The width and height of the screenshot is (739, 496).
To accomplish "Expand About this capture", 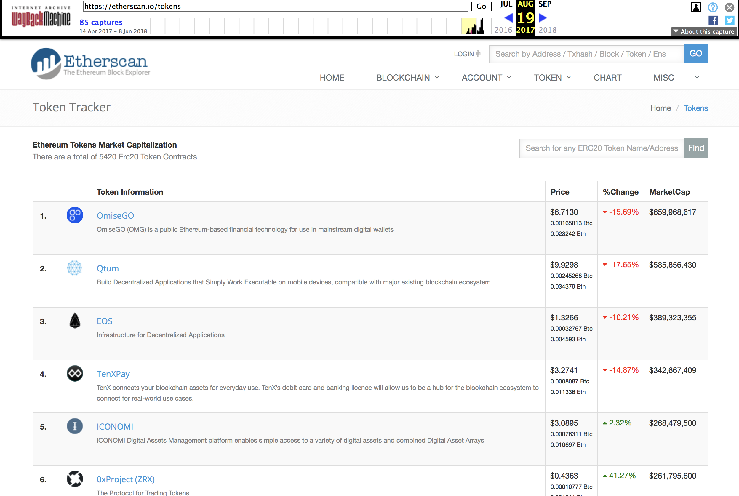I will click(704, 31).
